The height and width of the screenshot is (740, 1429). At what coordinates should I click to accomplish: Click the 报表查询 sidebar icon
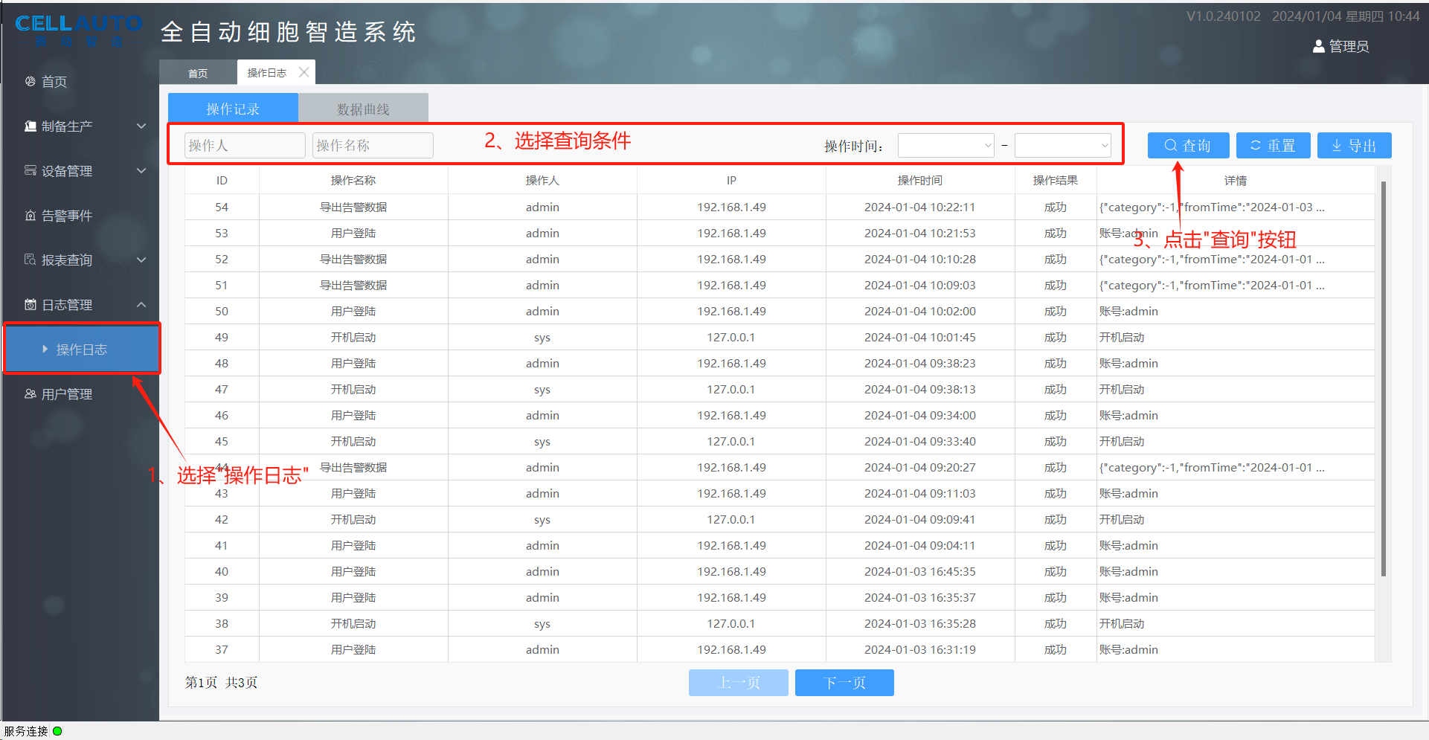[30, 260]
